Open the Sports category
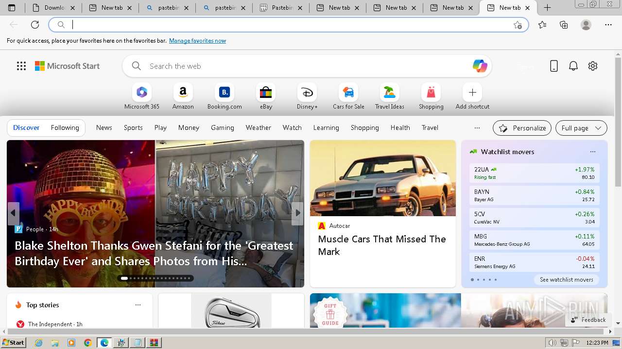 [x=133, y=127]
